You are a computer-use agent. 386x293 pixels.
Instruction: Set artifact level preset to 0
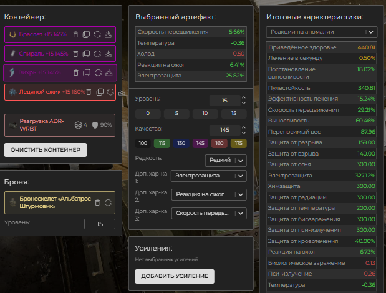click(x=147, y=114)
